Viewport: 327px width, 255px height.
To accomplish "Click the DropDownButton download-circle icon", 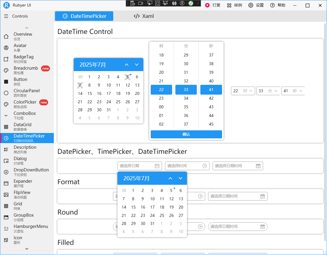I will point(6,172).
